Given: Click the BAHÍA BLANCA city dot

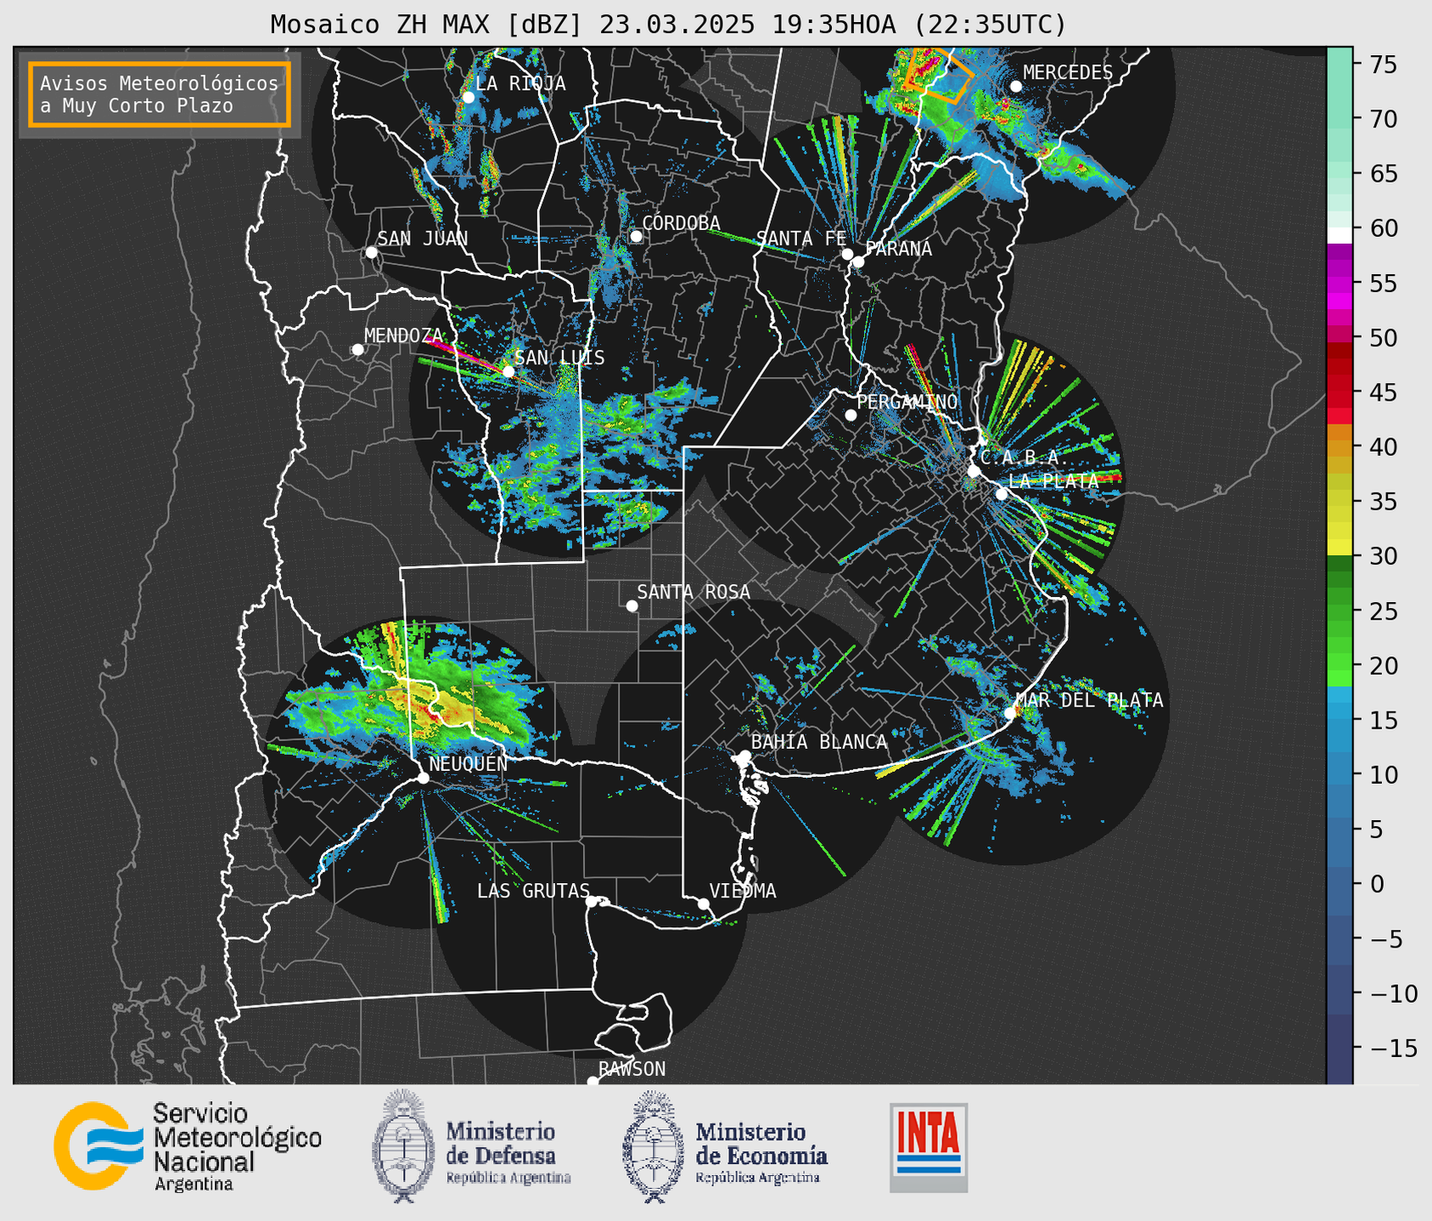Looking at the screenshot, I should point(744,756).
